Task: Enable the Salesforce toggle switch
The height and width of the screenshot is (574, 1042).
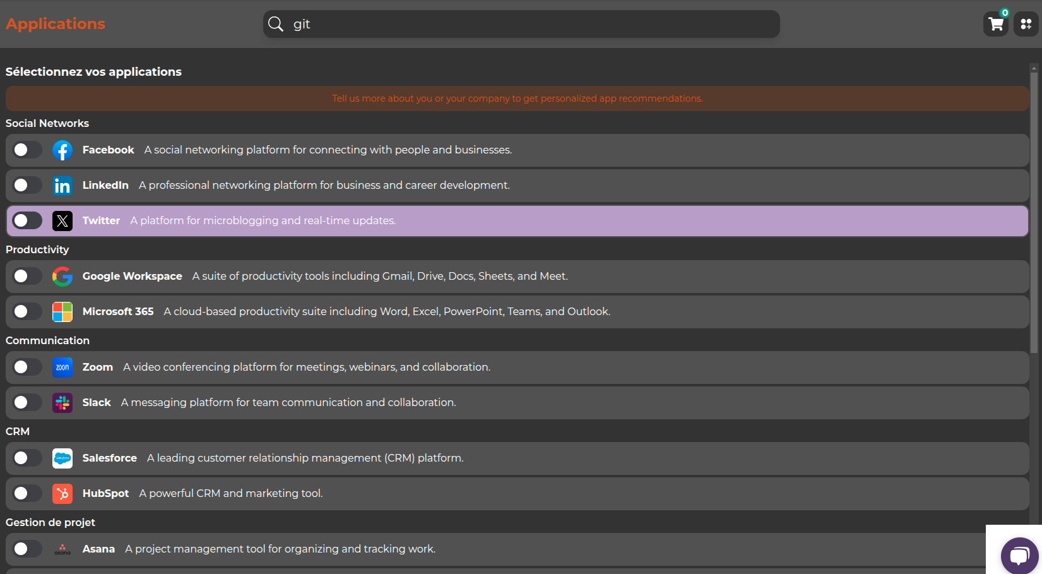Action: [27, 458]
